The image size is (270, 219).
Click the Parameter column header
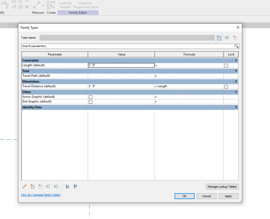tap(55, 54)
